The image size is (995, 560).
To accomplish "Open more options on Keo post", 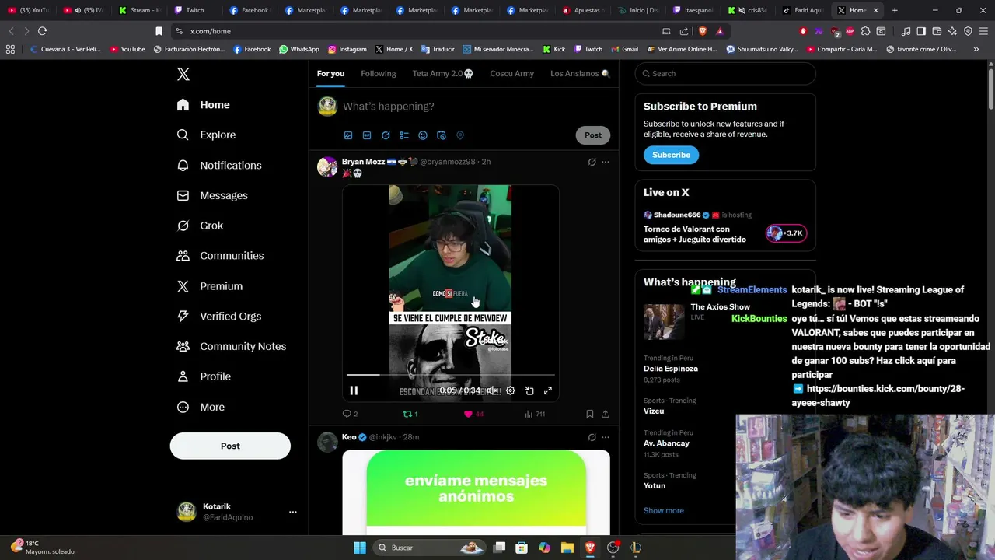I will click(x=606, y=437).
